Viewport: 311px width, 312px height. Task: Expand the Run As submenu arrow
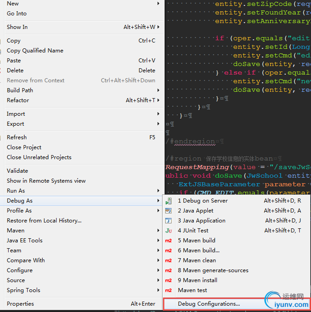[x=158, y=191]
